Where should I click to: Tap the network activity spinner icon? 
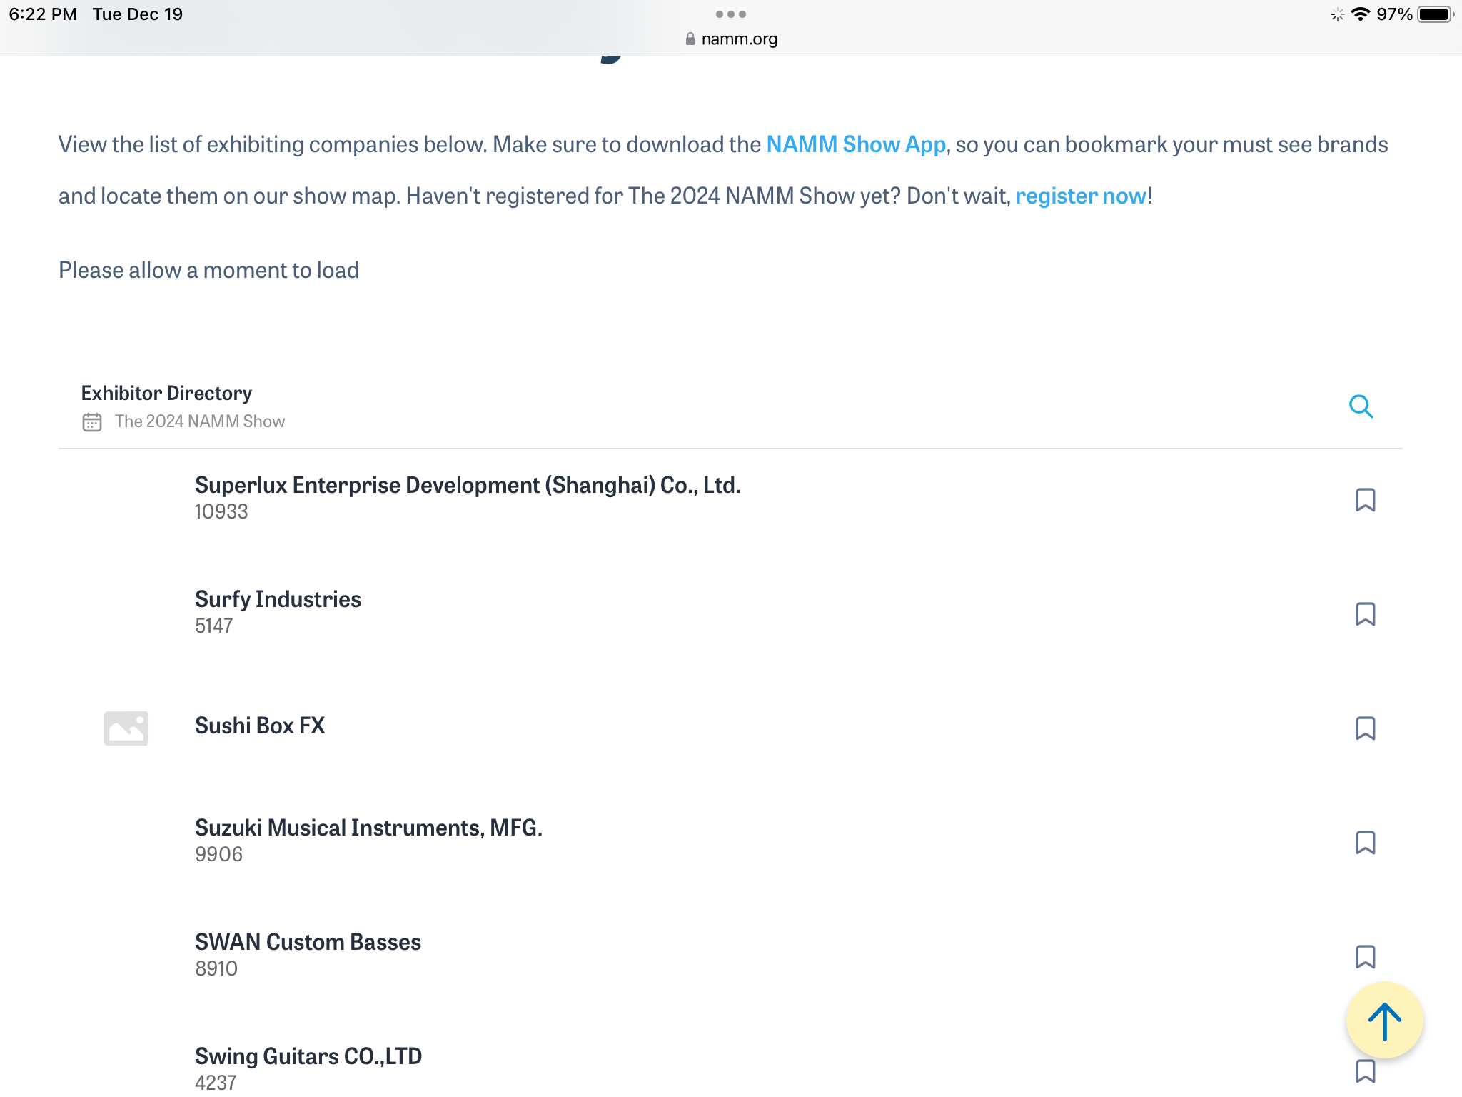click(1337, 14)
